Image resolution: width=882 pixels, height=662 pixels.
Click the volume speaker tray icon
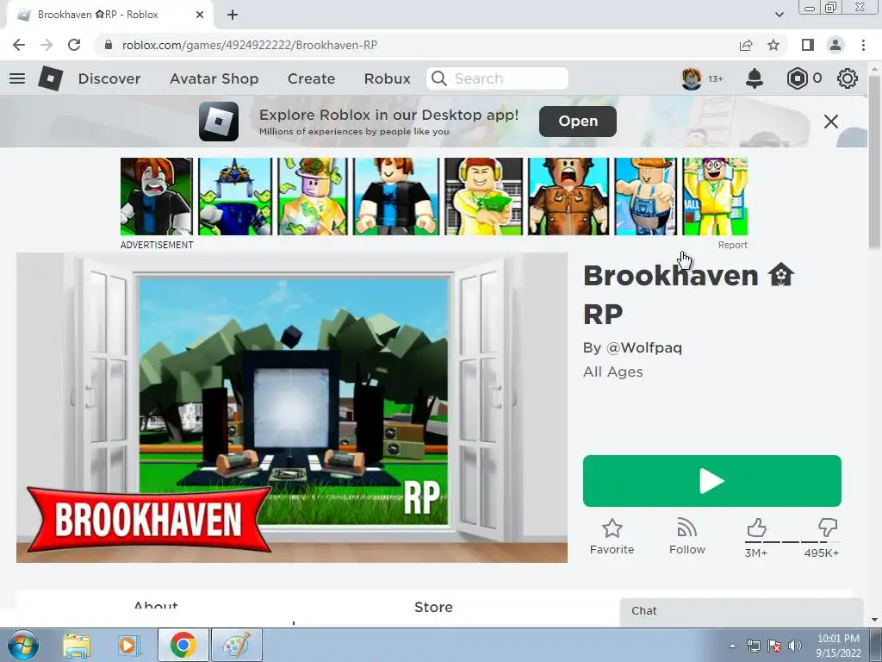click(x=795, y=646)
